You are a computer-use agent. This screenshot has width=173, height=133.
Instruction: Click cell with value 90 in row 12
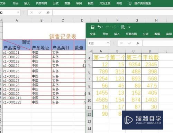101,114
